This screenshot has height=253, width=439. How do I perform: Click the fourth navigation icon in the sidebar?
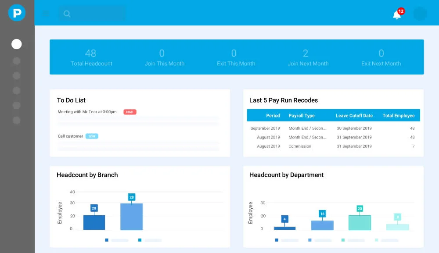pos(16,90)
